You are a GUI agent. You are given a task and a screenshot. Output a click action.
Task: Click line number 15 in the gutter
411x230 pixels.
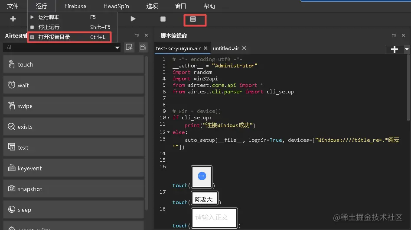[x=163, y=160]
